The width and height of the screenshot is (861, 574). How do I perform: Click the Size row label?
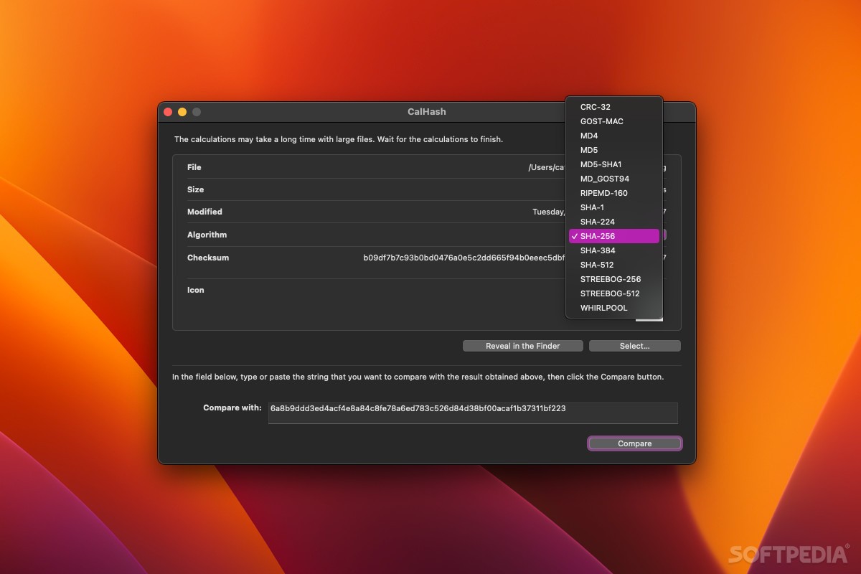click(x=195, y=189)
